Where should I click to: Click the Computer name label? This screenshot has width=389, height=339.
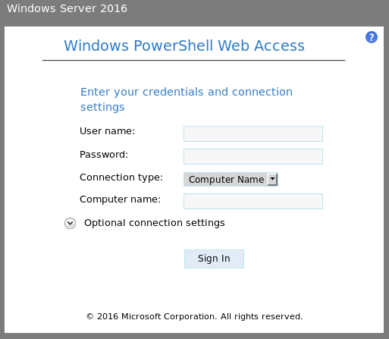pos(120,199)
